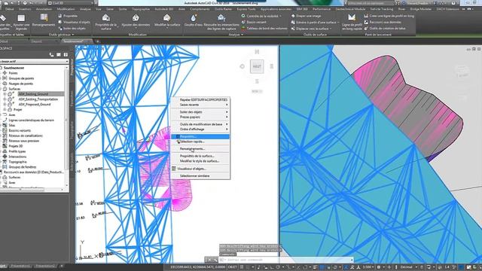Expand the ASM_Proposed_Ground surface node
482x271 pixels.
tap(5, 105)
